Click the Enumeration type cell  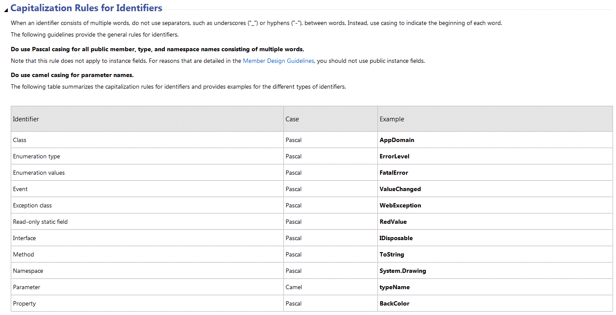36,157
